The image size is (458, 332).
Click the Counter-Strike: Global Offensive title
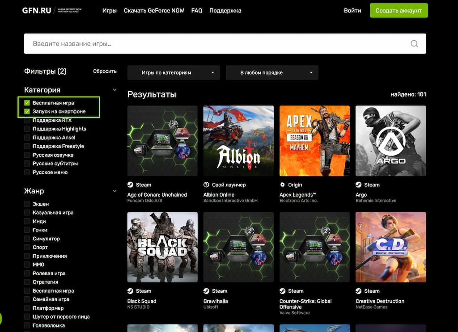click(x=305, y=304)
